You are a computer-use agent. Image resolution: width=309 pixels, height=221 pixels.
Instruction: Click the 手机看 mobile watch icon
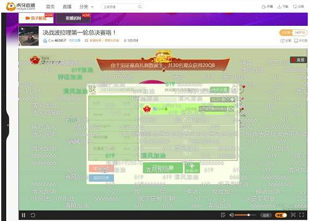click(300, 41)
